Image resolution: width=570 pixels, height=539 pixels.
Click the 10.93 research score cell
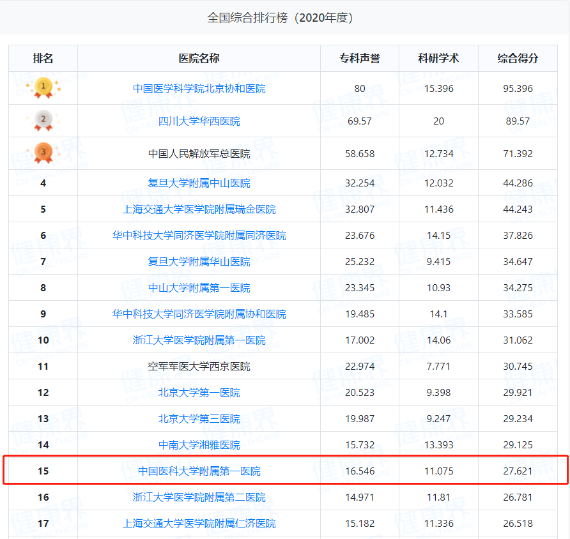[x=438, y=287]
